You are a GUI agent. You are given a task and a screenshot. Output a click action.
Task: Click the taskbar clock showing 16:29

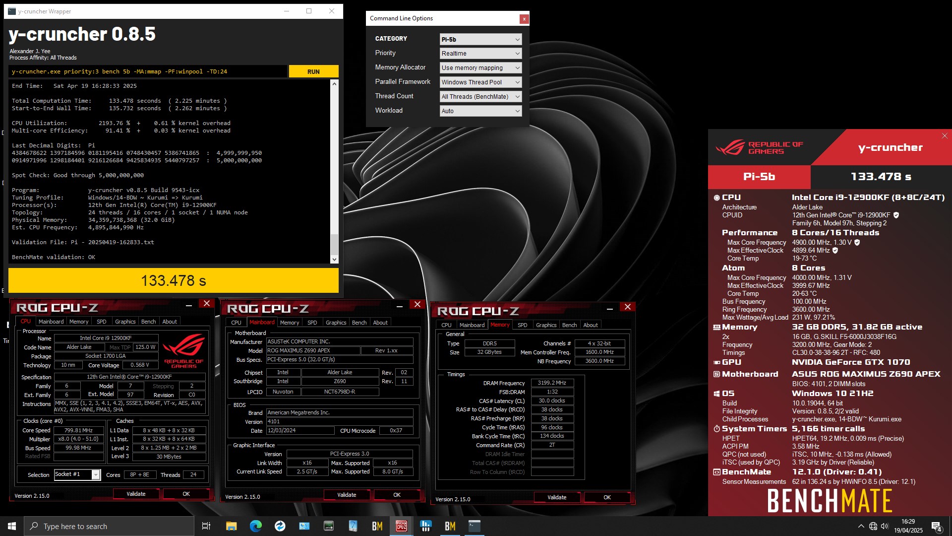908,526
